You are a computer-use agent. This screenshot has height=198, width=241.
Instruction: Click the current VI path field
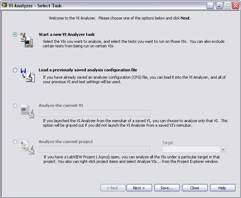pyautogui.click(x=95, y=113)
